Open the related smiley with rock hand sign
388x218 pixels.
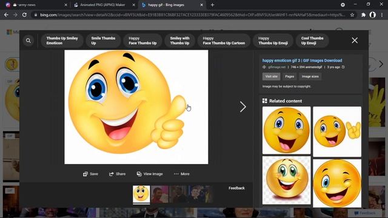[337, 131]
